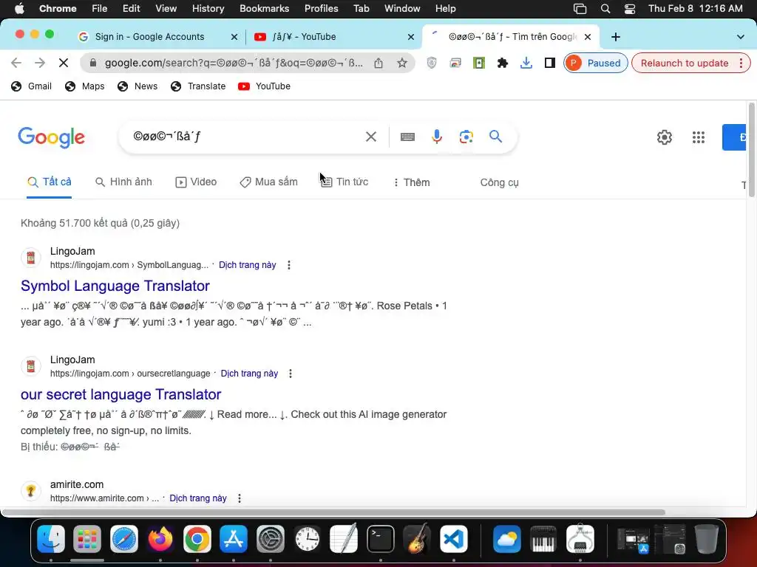Launch Firefox from the Dock
Screen dimensions: 757x567
tap(160, 538)
